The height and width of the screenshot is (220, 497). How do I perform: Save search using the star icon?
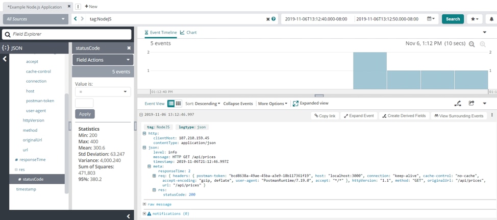[475, 19]
